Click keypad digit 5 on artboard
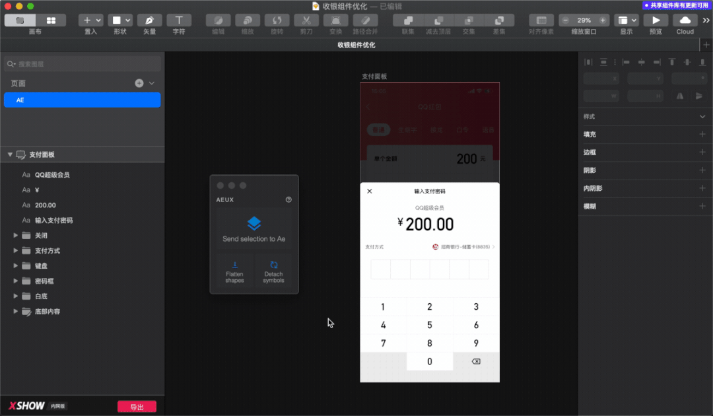 click(x=429, y=325)
